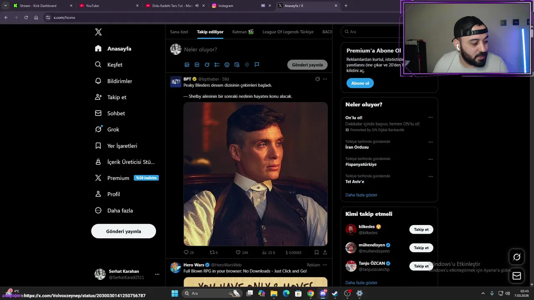Like the BPT post with 244 likes
The image size is (534, 300).
pos(242,252)
